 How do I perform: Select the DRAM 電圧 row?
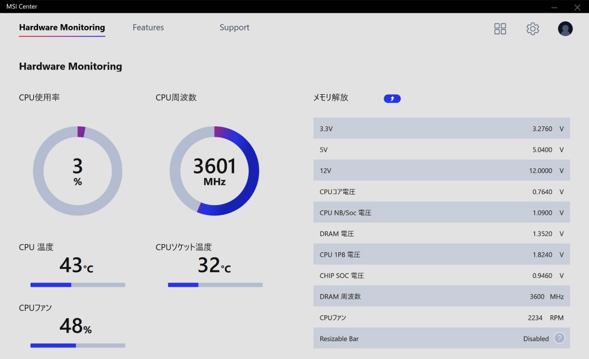click(x=441, y=233)
